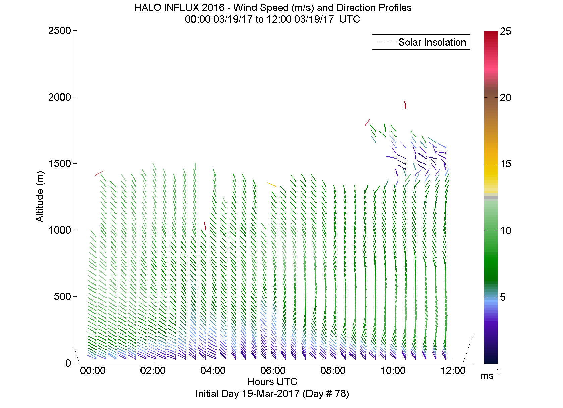
Task: Click the date range subtitle line
Action: click(x=273, y=19)
